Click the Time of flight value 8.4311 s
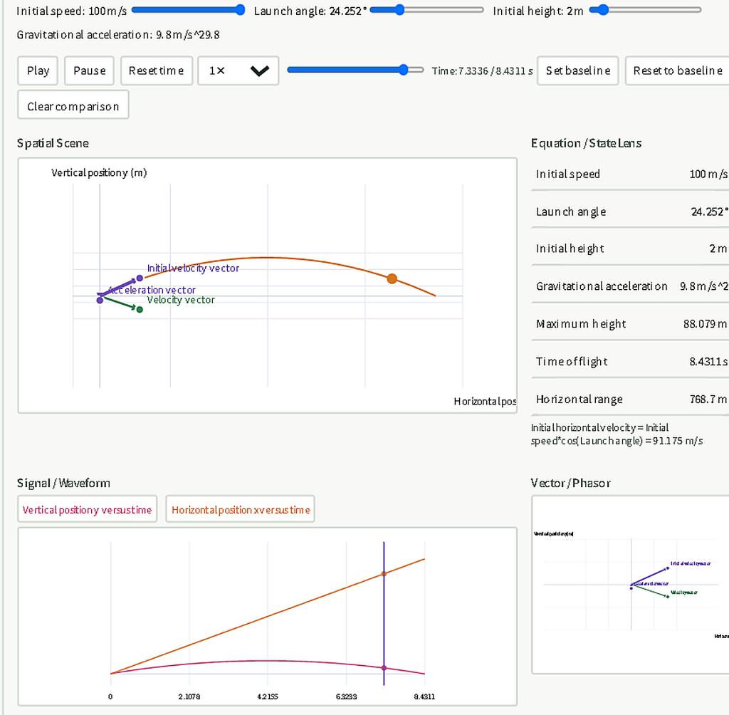Image resolution: width=729 pixels, height=715 pixels. [708, 362]
